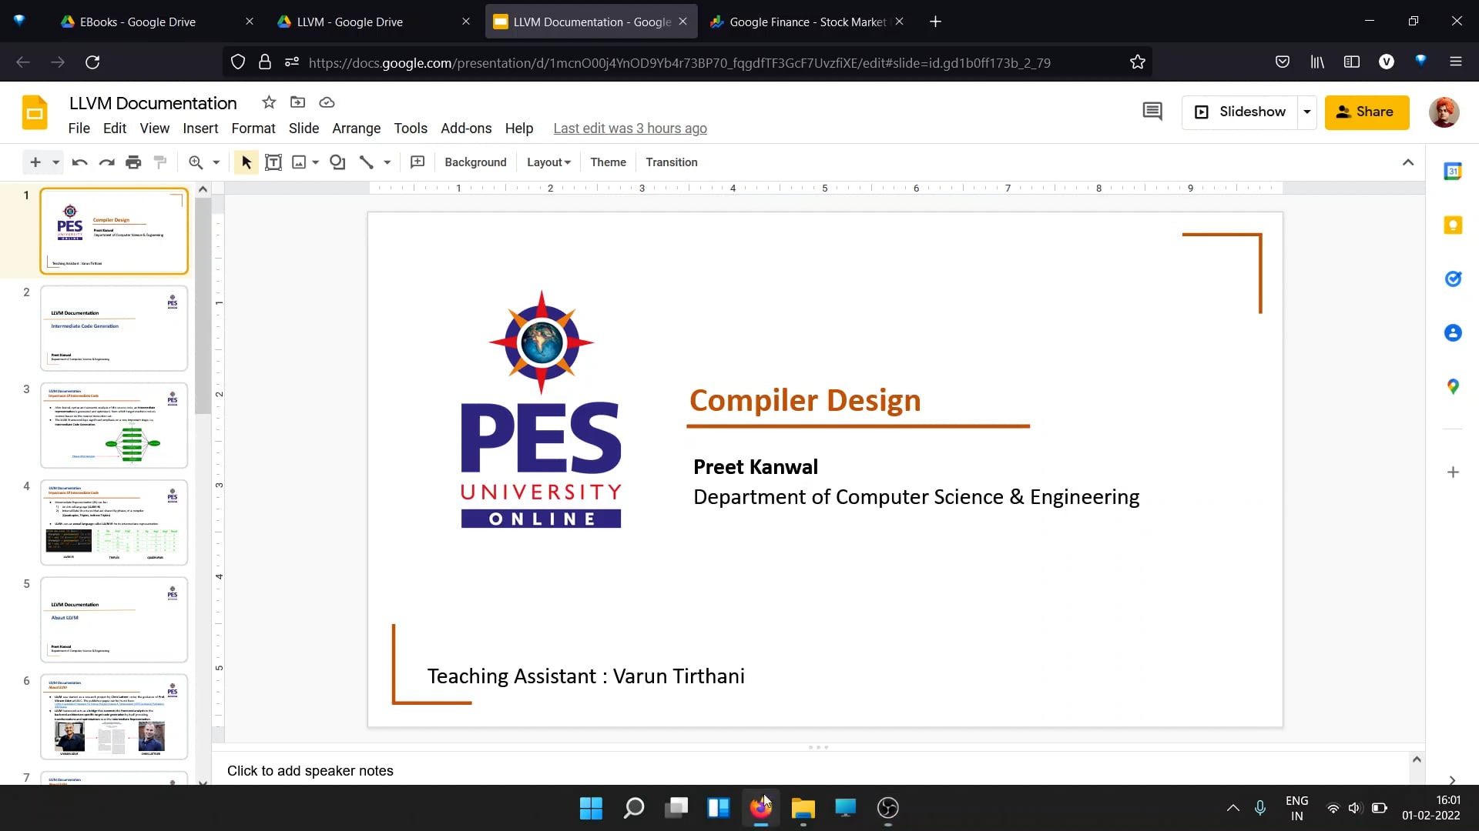The height and width of the screenshot is (831, 1479).
Task: Click the print icon in toolbar
Action: click(133, 162)
